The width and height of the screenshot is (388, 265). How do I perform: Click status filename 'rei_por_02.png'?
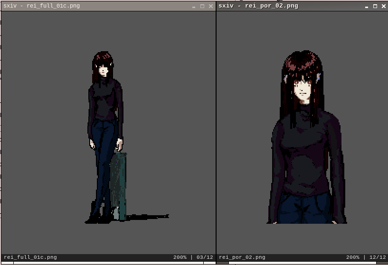[242, 257]
